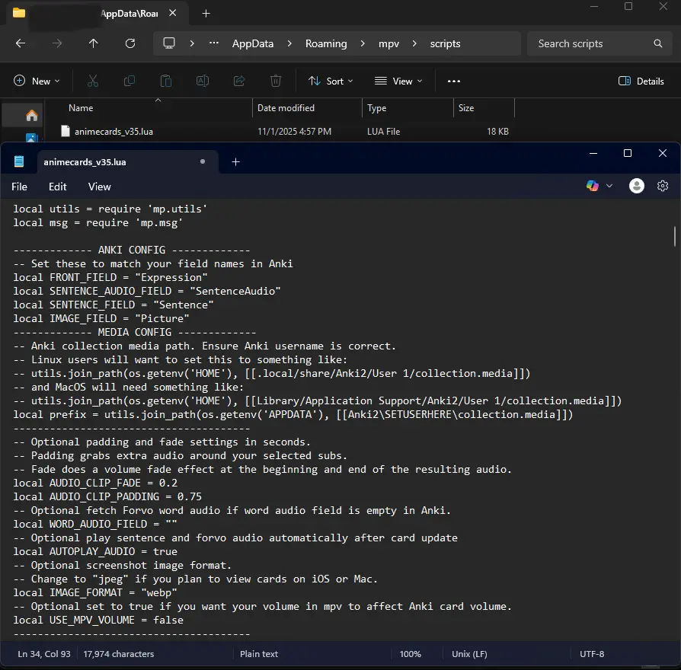Click the mpv breadcrumb in address bar
The width and height of the screenshot is (681, 670).
pyautogui.click(x=388, y=43)
